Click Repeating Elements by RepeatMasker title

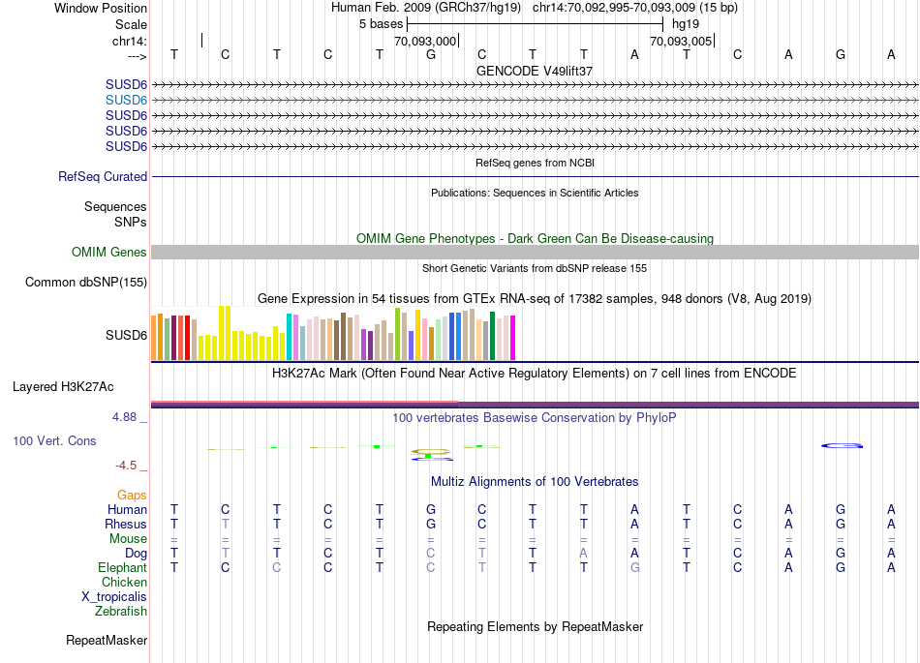coord(535,626)
